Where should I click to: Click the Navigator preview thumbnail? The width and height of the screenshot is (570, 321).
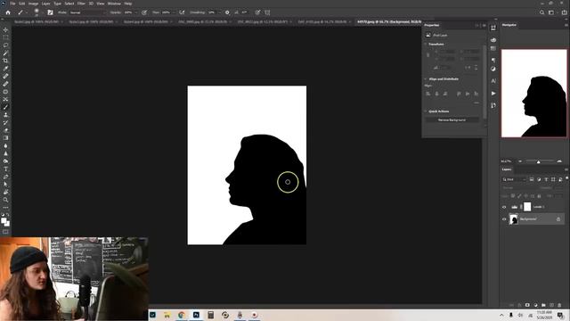tap(534, 94)
